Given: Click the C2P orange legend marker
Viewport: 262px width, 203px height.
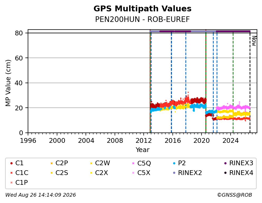Looking at the screenshot, I should [52, 163].
